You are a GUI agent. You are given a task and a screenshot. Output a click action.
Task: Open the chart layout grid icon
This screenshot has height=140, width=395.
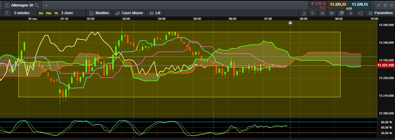(8, 13)
